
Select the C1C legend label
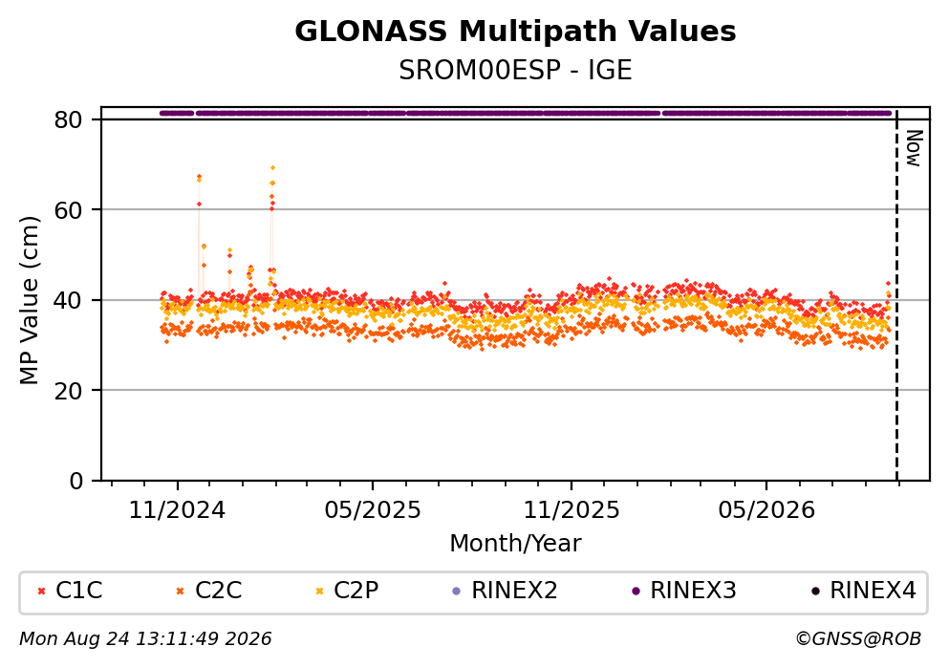coord(78,591)
